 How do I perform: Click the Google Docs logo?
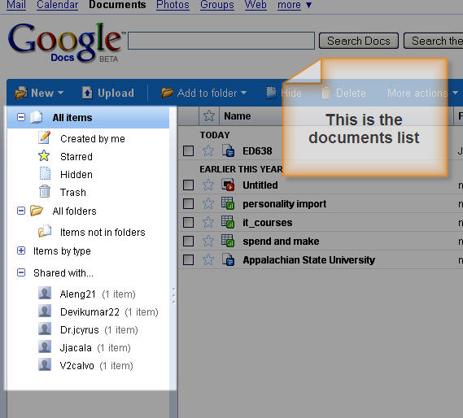pos(66,42)
